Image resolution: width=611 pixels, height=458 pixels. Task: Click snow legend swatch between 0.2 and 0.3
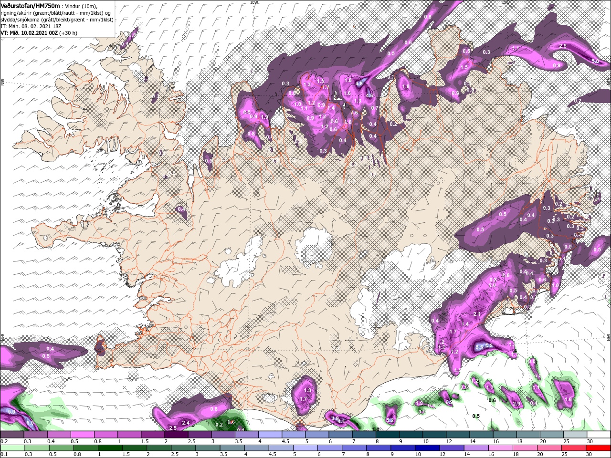tap(12, 435)
